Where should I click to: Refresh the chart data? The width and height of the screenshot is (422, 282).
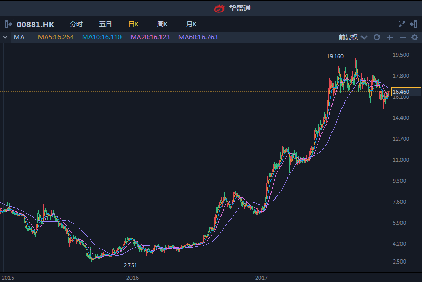[377, 37]
